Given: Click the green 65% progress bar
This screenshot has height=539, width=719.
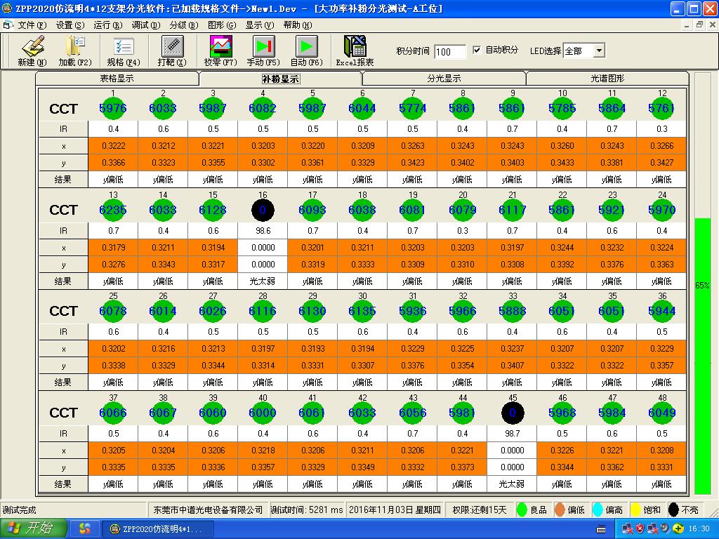Looking at the screenshot, I should pyautogui.click(x=702, y=356).
